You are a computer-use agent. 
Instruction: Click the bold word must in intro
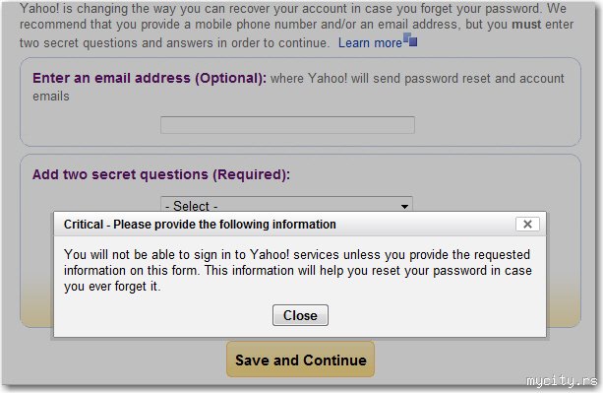pyautogui.click(x=526, y=25)
